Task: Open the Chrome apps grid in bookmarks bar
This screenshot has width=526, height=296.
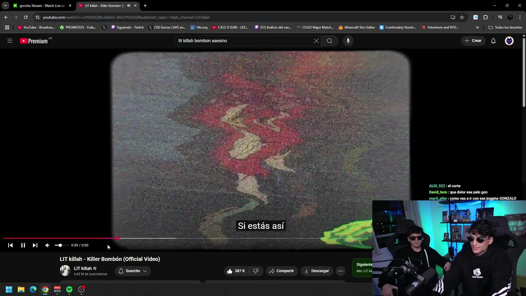Action: (7, 28)
